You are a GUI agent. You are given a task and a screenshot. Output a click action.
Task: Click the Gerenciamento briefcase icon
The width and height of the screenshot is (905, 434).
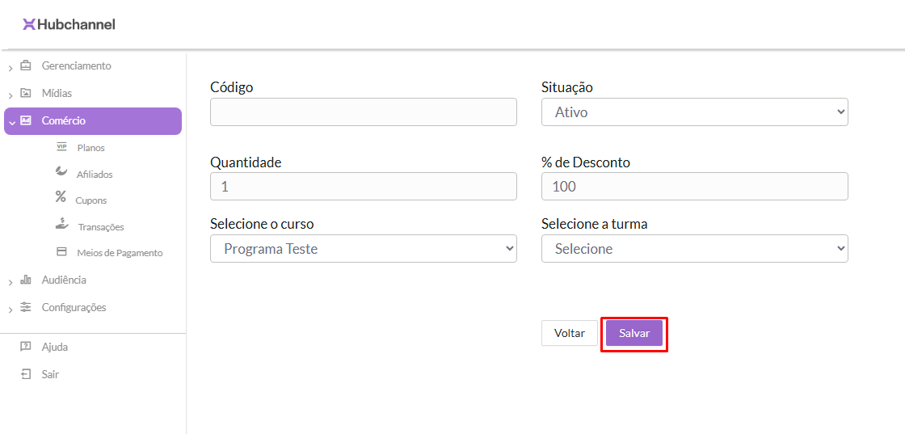[x=26, y=65]
